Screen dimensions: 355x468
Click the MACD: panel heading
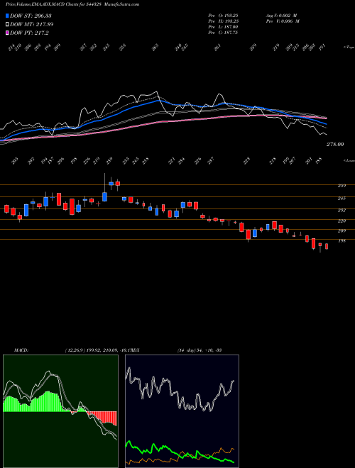point(21,350)
